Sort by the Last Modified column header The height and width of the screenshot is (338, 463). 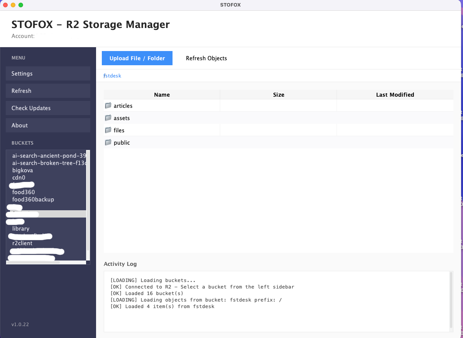395,95
